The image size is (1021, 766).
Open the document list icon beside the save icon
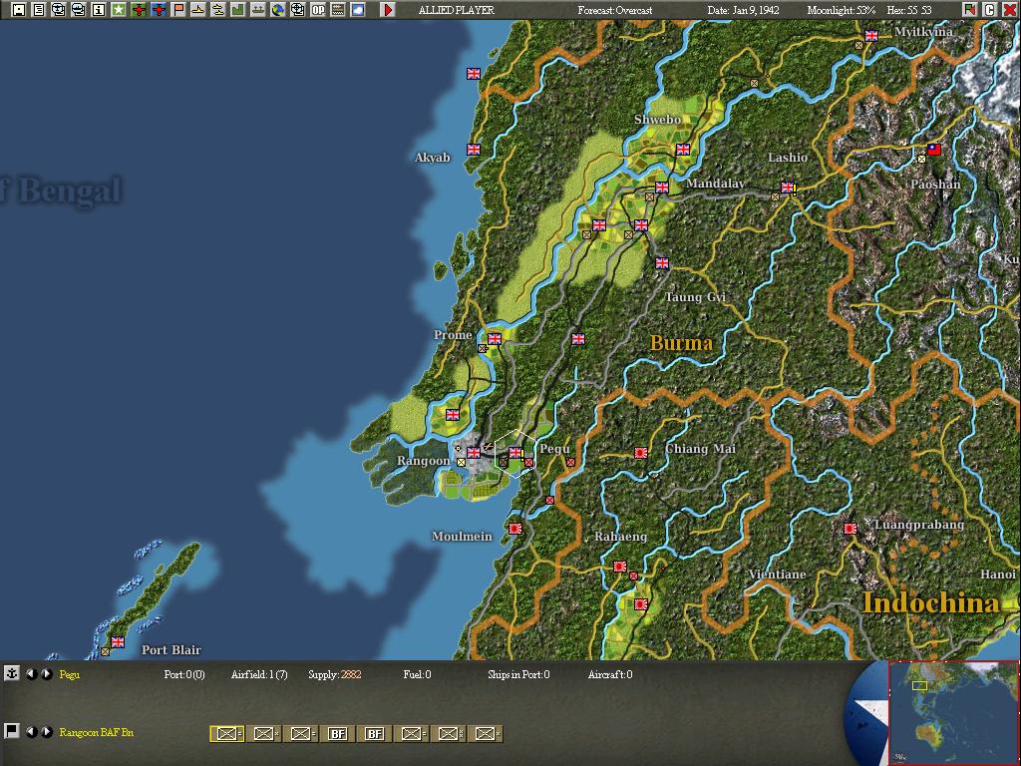39,10
